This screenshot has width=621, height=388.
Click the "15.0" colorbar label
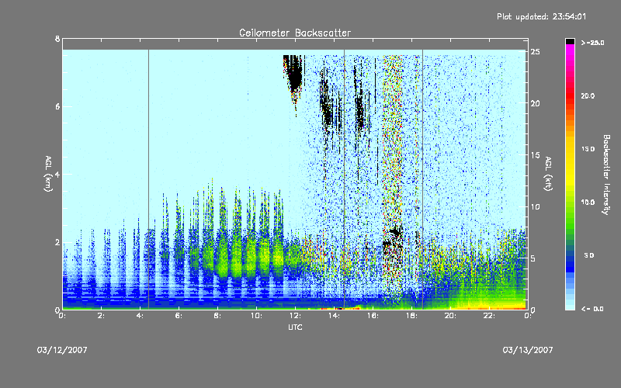[x=588, y=149]
